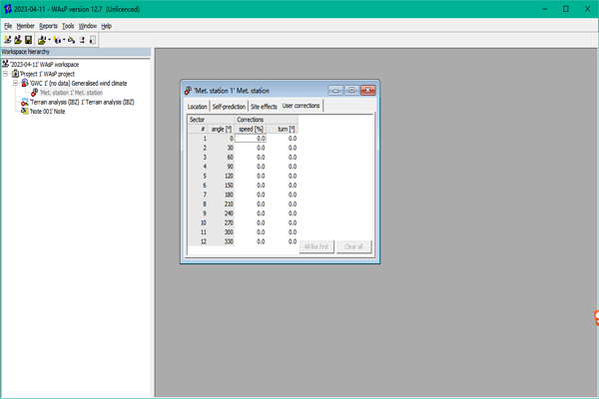This screenshot has width=599, height=399.
Task: Switch to the Site effects tab
Action: click(x=264, y=107)
